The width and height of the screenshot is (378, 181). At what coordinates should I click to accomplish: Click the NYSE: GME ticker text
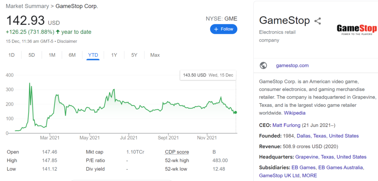[221, 18]
